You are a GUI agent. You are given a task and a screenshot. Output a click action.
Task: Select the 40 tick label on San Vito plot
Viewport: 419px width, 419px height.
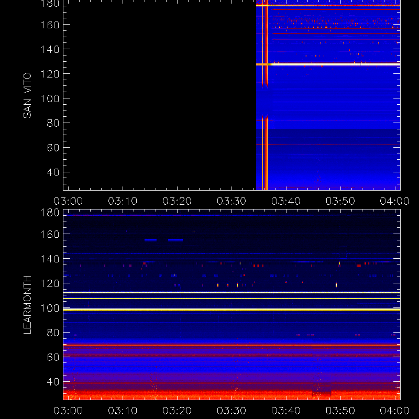point(53,172)
